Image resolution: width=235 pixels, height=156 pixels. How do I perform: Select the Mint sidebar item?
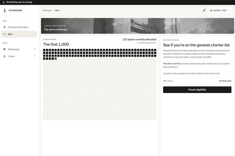[x=19, y=34]
